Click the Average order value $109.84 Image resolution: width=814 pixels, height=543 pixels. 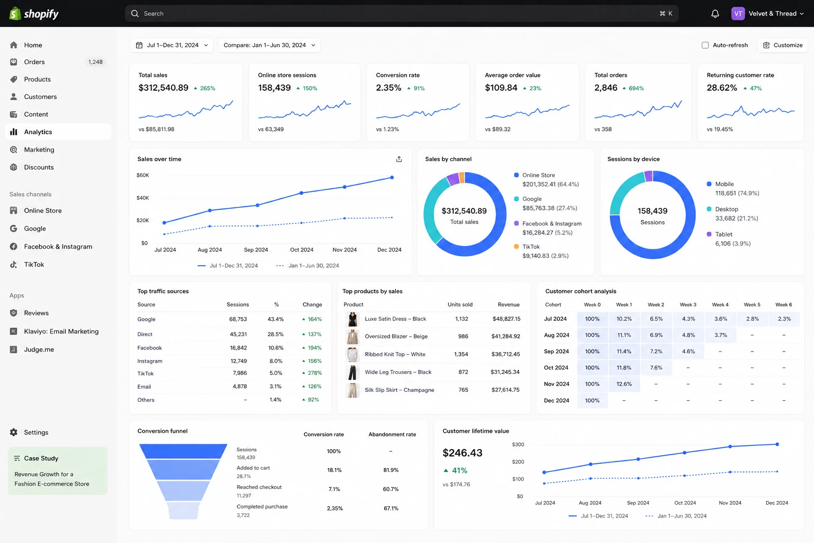click(501, 88)
